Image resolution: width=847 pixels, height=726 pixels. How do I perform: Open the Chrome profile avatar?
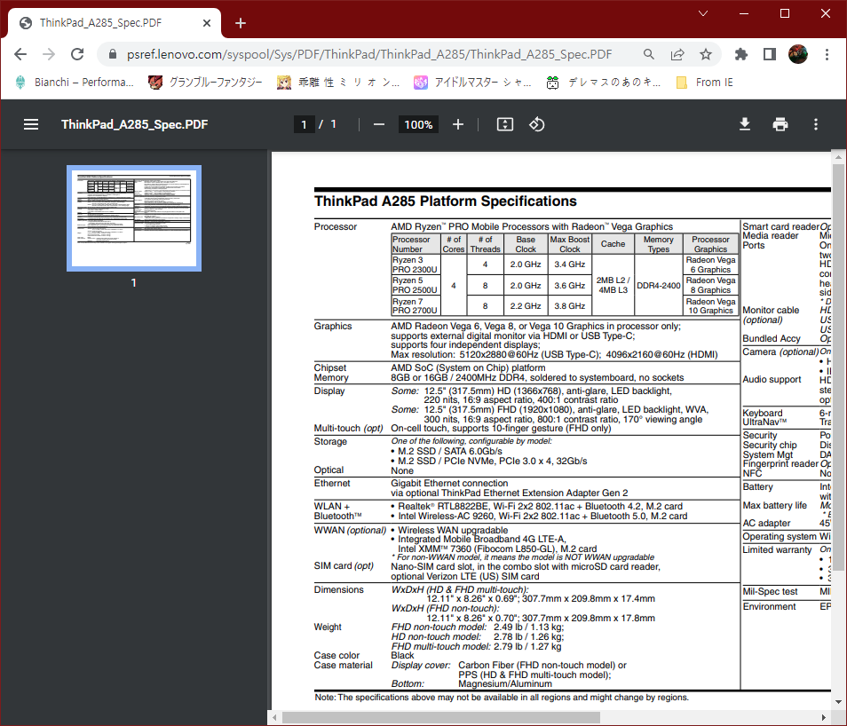tap(798, 54)
